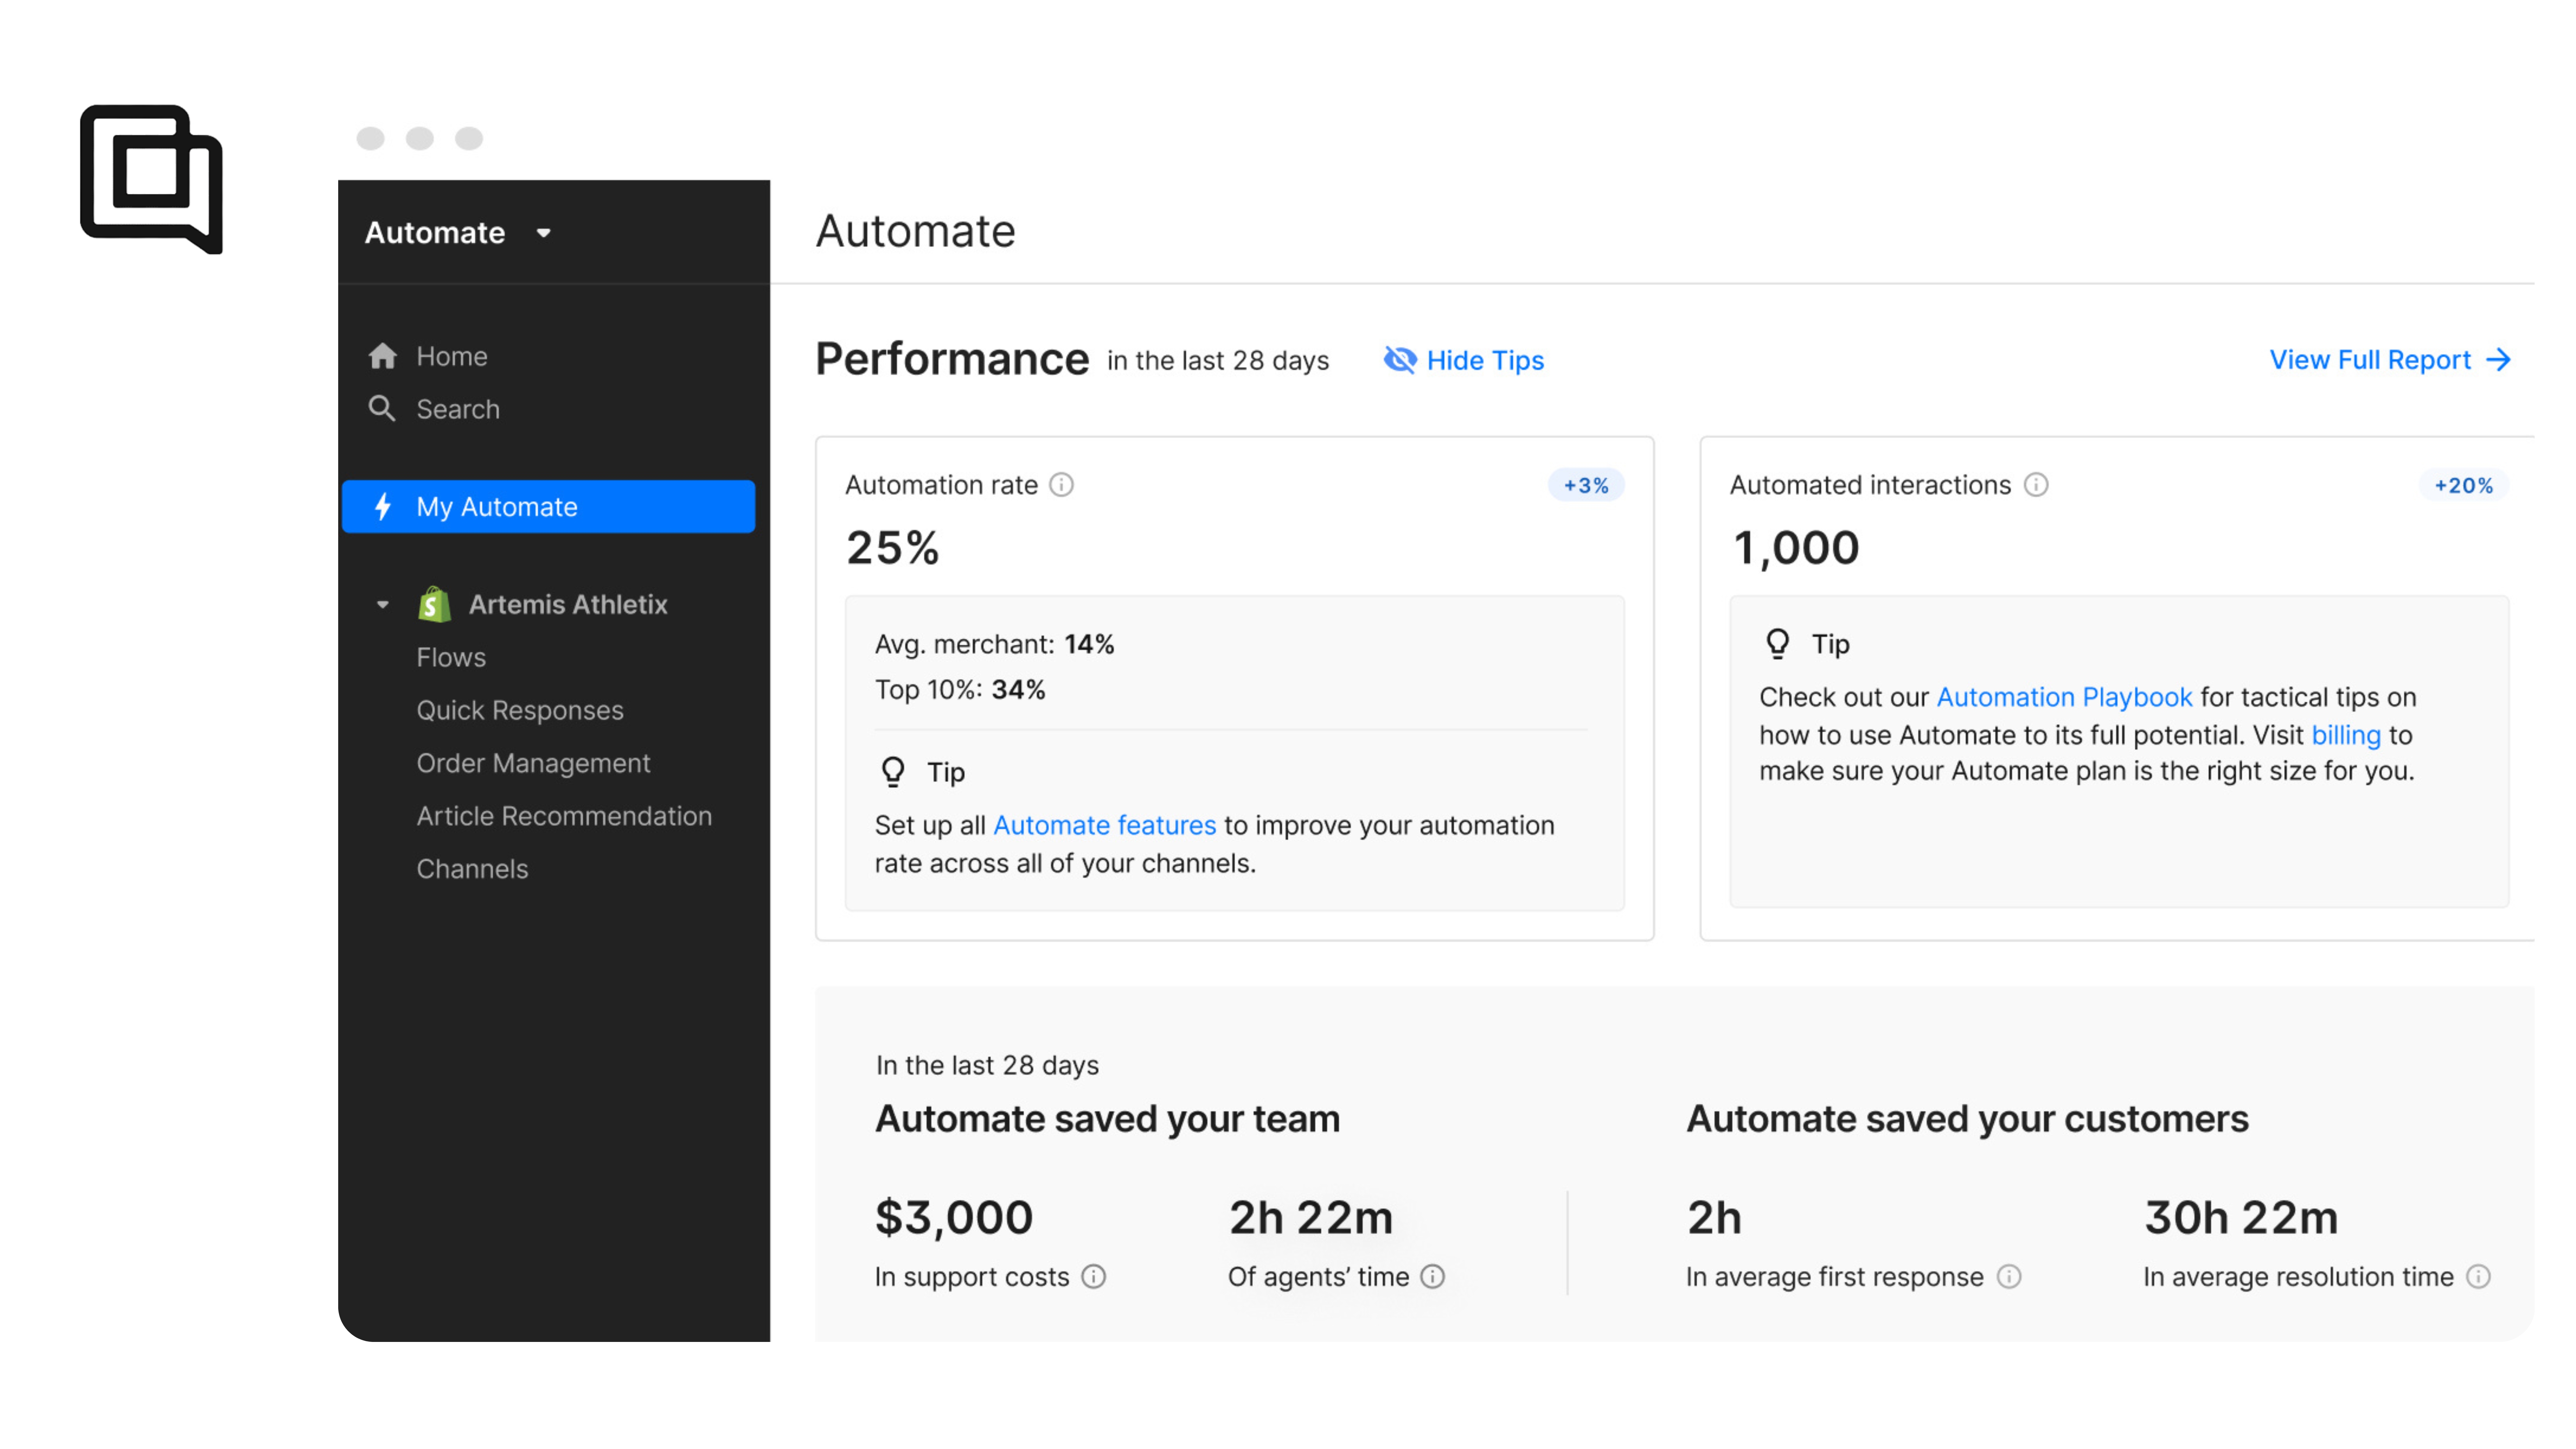Click the Home house icon in sidebar

click(x=382, y=356)
